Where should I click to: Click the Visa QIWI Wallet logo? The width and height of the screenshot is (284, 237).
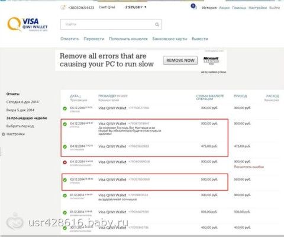(27, 24)
